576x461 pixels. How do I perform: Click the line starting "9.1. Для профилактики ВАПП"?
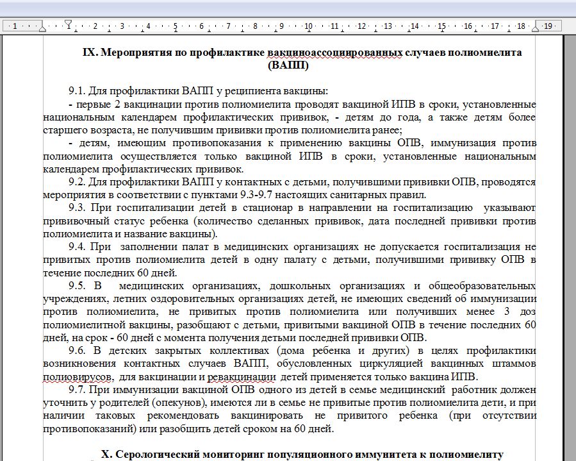click(199, 91)
